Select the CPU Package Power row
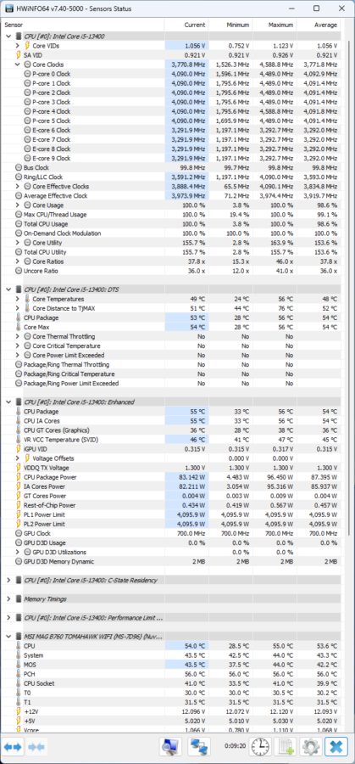Viewport: 355px width, 764px height. point(171,477)
